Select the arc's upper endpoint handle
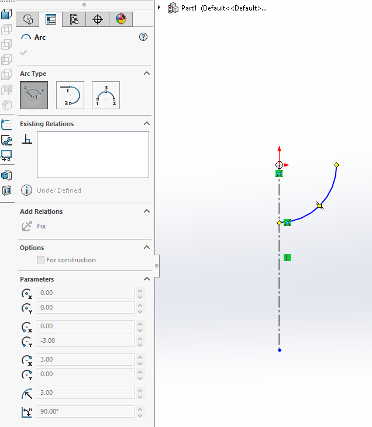This screenshot has height=427, width=372. [336, 165]
